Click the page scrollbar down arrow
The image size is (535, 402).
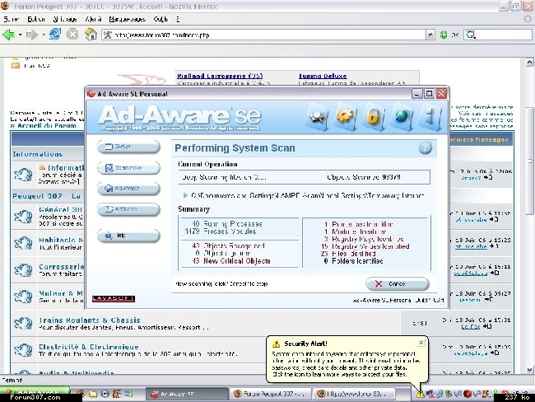point(529,370)
